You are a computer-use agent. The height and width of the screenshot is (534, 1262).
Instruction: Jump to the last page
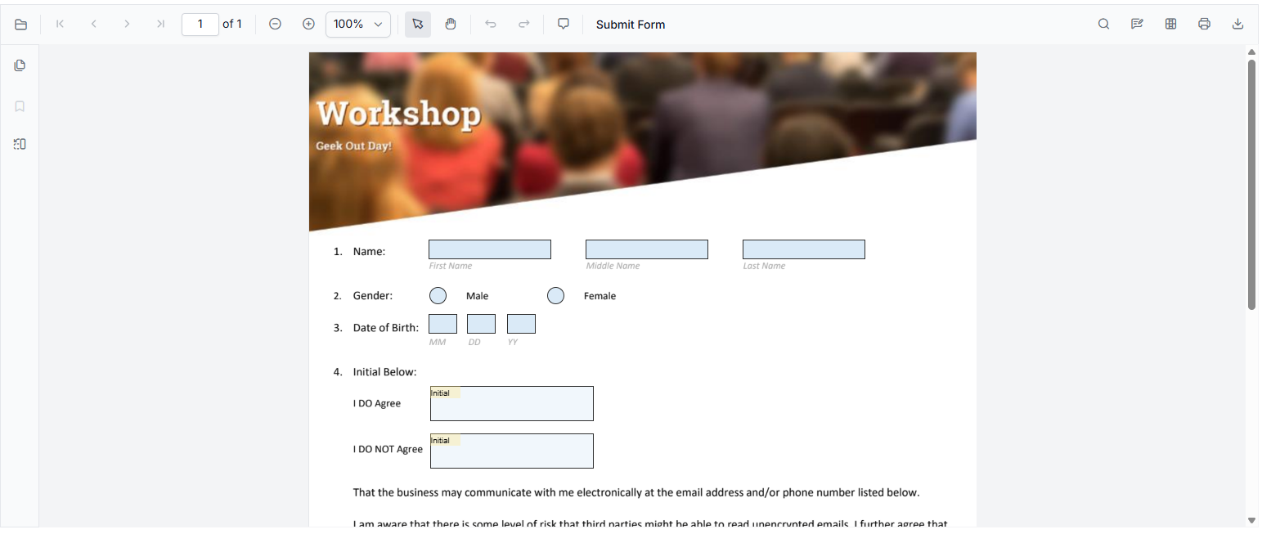tap(160, 24)
